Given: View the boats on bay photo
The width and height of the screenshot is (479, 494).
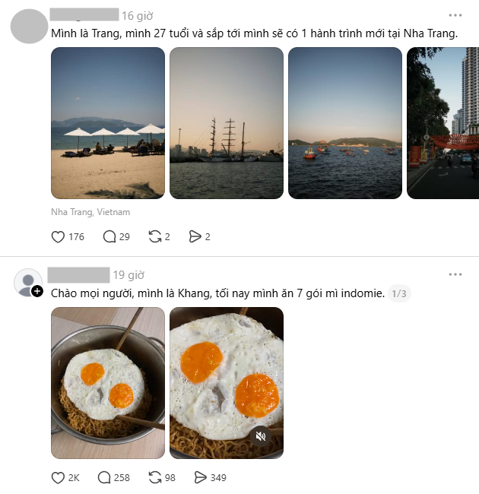Looking at the screenshot, I should pyautogui.click(x=345, y=123).
